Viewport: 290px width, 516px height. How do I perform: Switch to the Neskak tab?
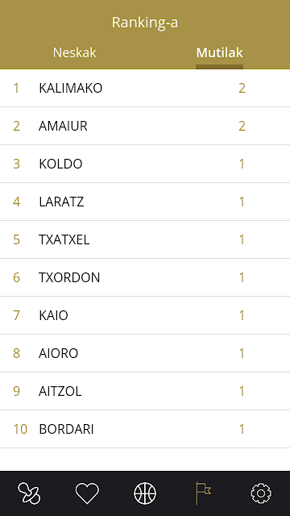75,52
